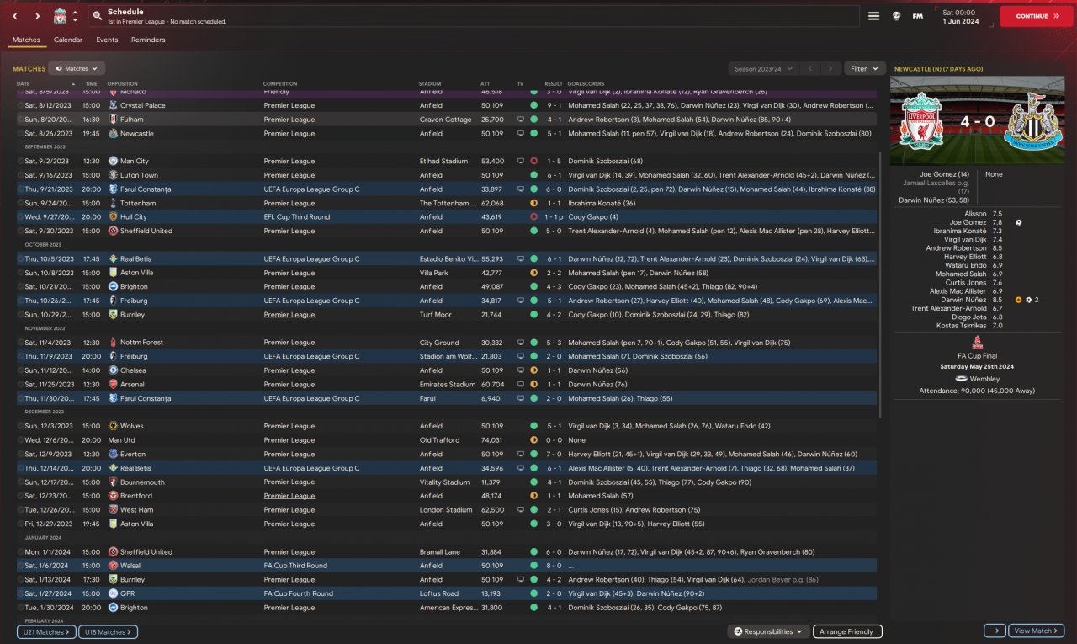This screenshot has height=644, width=1077.
Task: Open U18 Matches
Action: (108, 631)
